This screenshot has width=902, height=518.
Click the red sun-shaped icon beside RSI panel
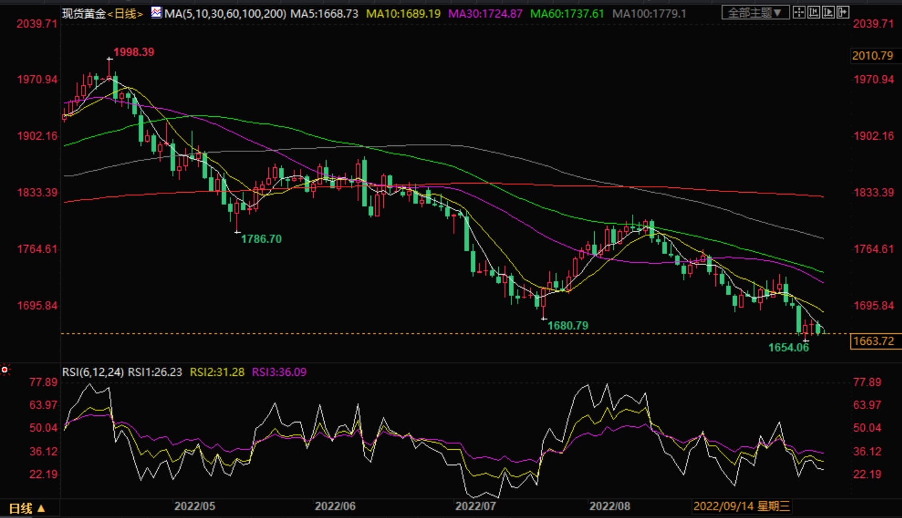pyautogui.click(x=5, y=370)
